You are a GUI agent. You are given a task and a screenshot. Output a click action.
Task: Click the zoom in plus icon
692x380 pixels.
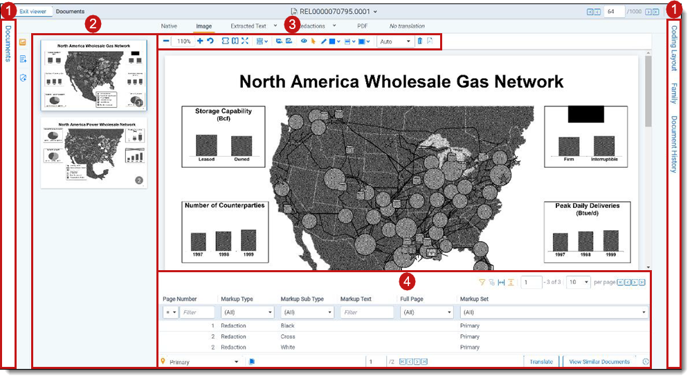click(200, 41)
